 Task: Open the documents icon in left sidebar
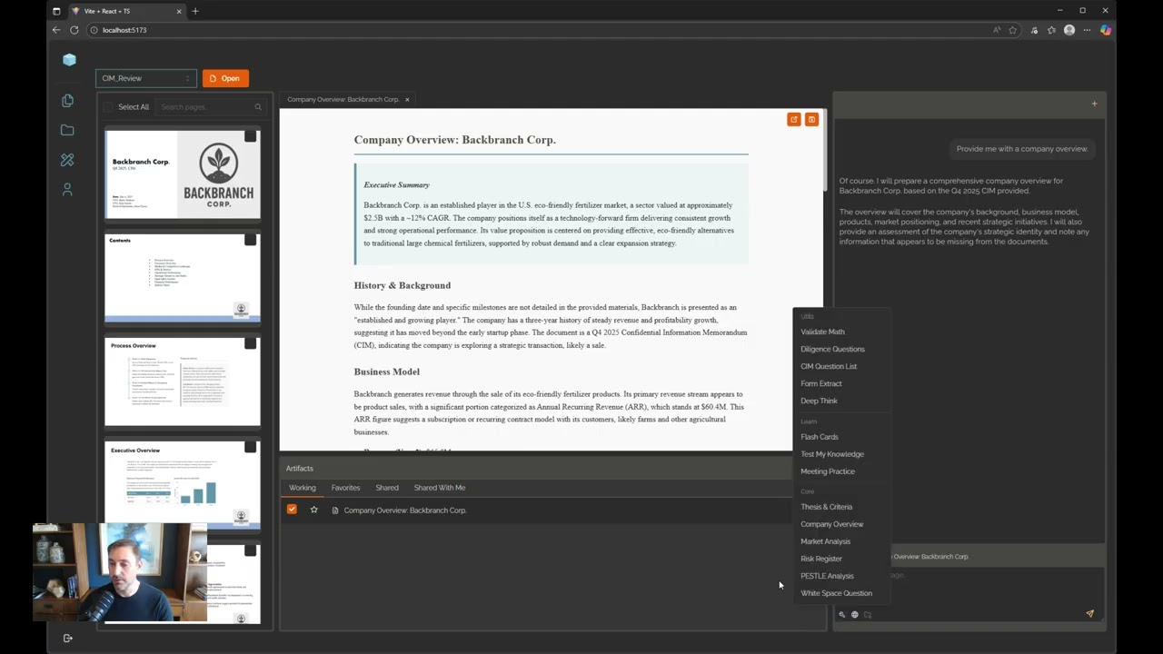click(x=67, y=101)
